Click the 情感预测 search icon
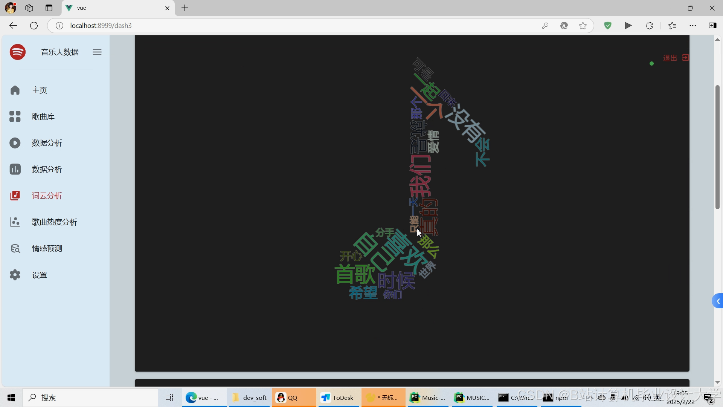The height and width of the screenshot is (407, 723). [15, 248]
